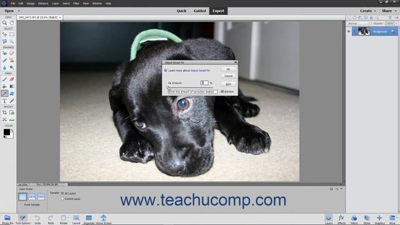This screenshot has height=225, width=400.
Task: Select the Move tool
Action: click(4, 34)
